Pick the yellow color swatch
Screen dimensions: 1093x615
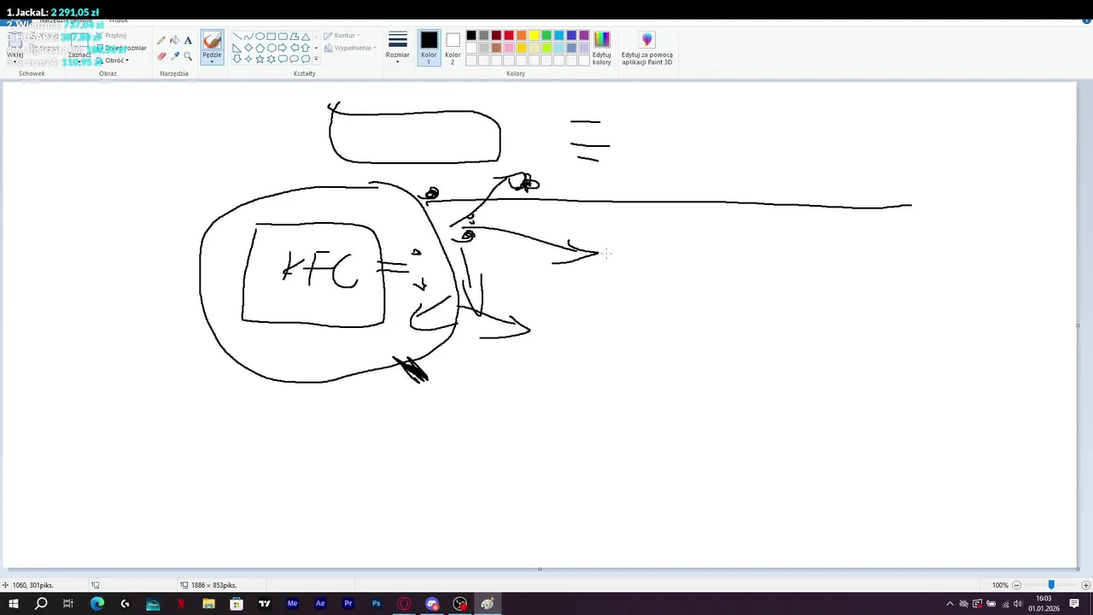[534, 35]
